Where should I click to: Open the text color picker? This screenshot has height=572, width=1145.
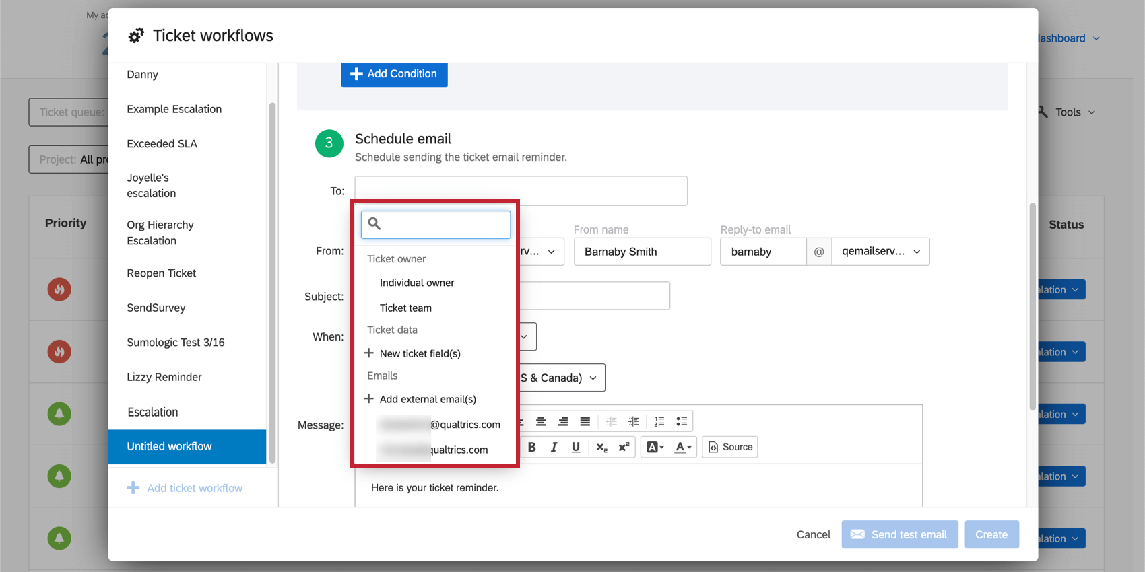pyautogui.click(x=683, y=447)
